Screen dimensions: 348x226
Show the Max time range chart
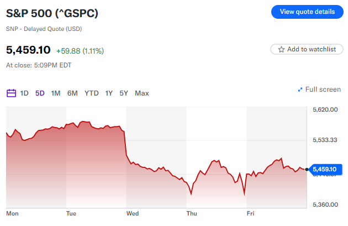[x=142, y=93]
